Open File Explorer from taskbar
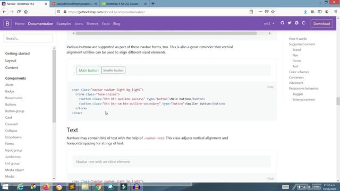Screen dimensions: 340x191 coord(85,187)
